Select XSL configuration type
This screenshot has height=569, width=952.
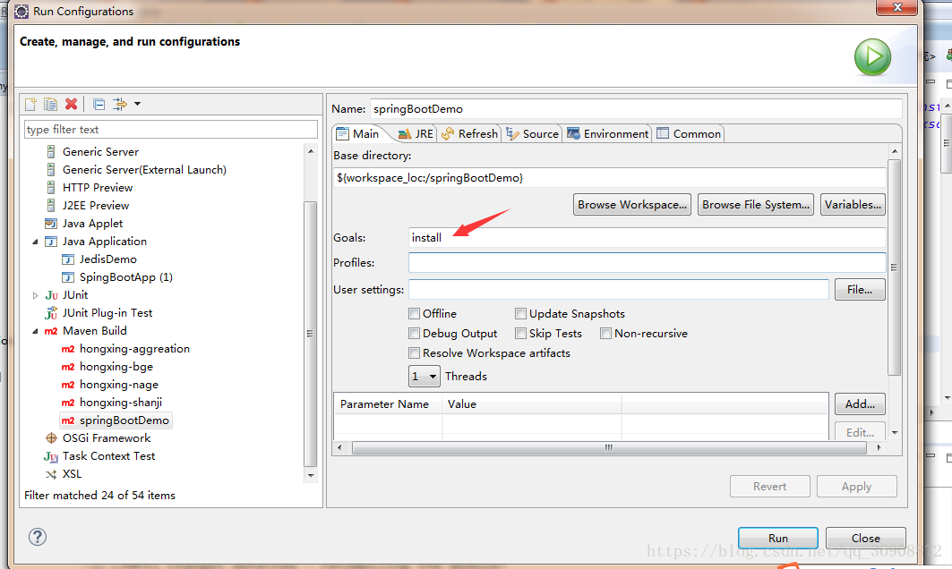72,474
